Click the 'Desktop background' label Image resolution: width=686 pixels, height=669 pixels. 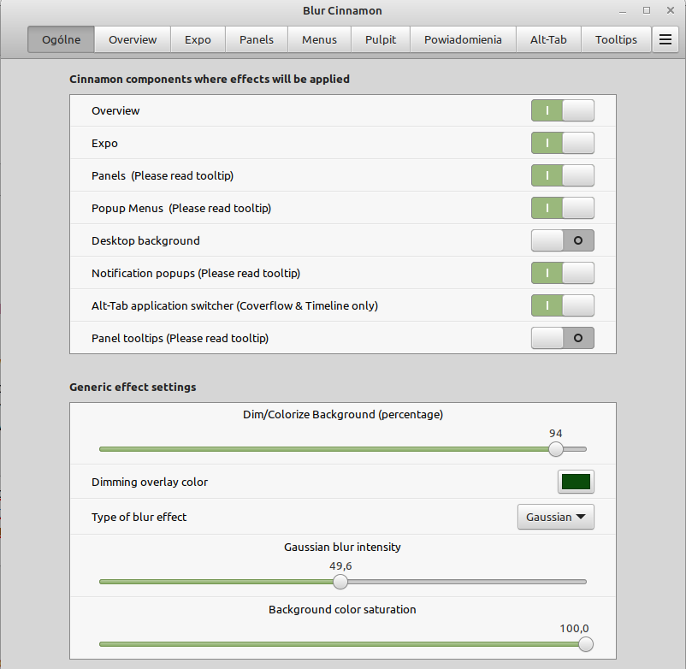pyautogui.click(x=145, y=240)
